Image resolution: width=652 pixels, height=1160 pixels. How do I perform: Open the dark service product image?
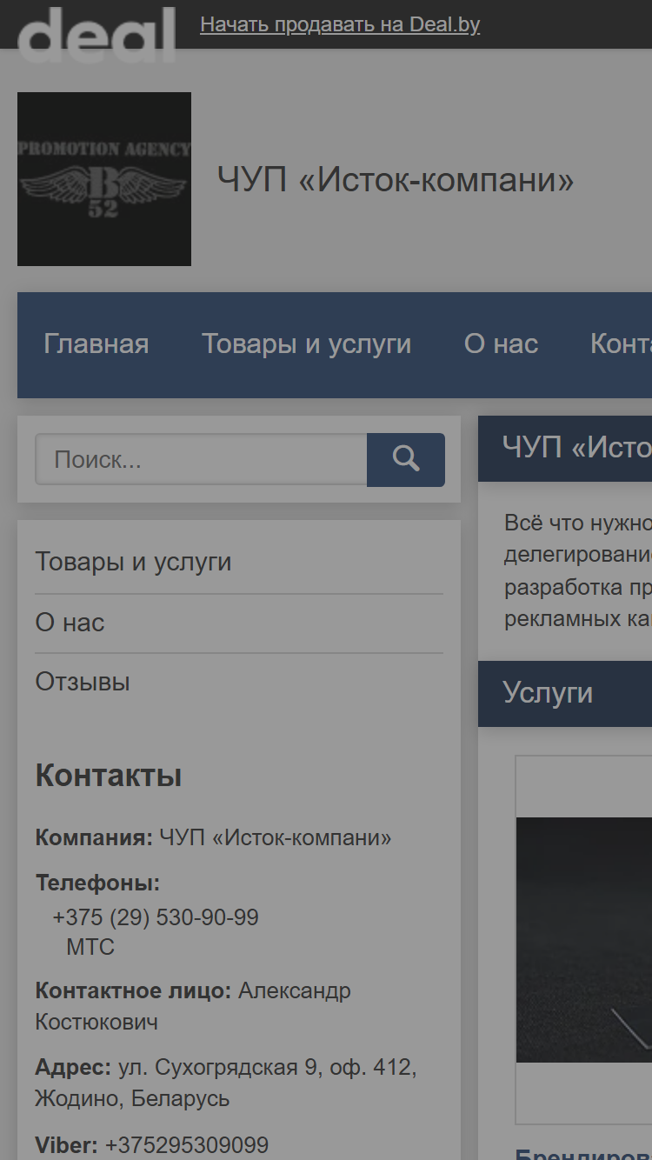point(584,939)
